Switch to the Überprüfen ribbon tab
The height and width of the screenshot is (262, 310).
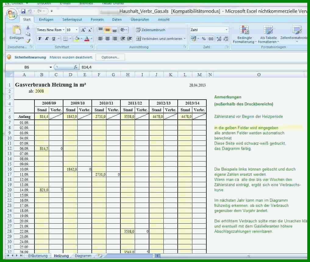140,19
